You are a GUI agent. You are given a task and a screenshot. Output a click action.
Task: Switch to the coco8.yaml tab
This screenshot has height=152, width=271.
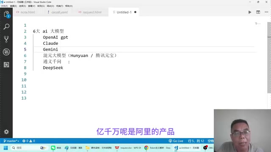(x=60, y=12)
